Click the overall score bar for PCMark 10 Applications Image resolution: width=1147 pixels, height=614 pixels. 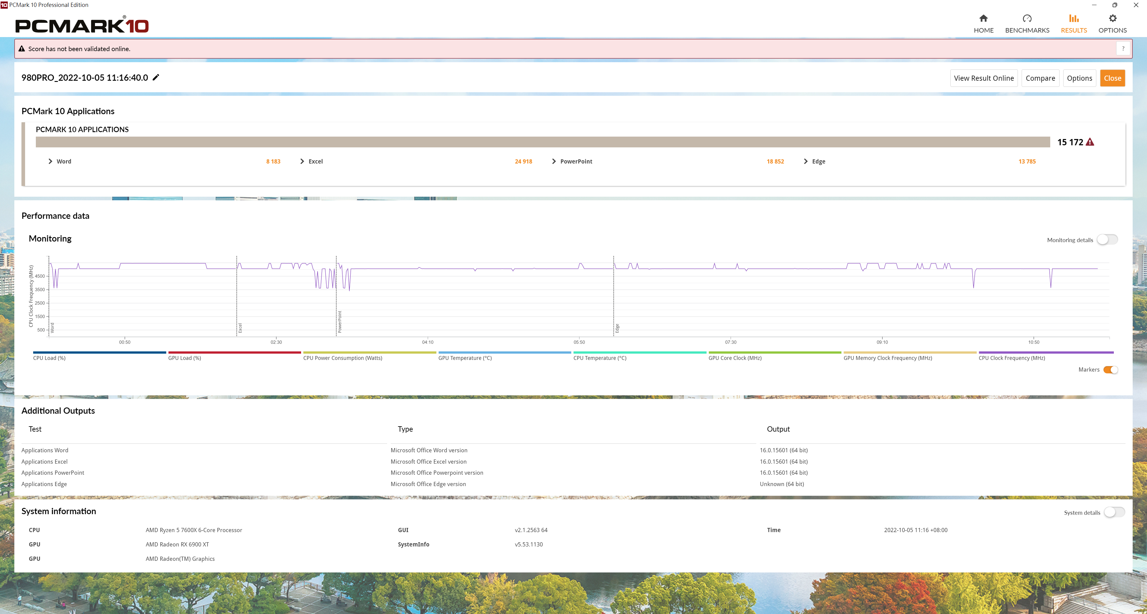(x=543, y=142)
